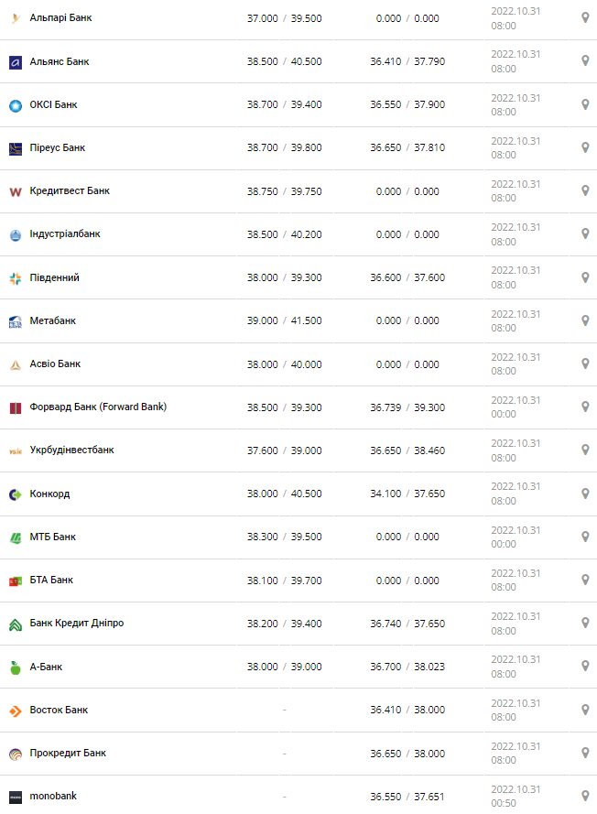Click the Асвіо Банк name
597x814 pixels.
pyautogui.click(x=55, y=364)
